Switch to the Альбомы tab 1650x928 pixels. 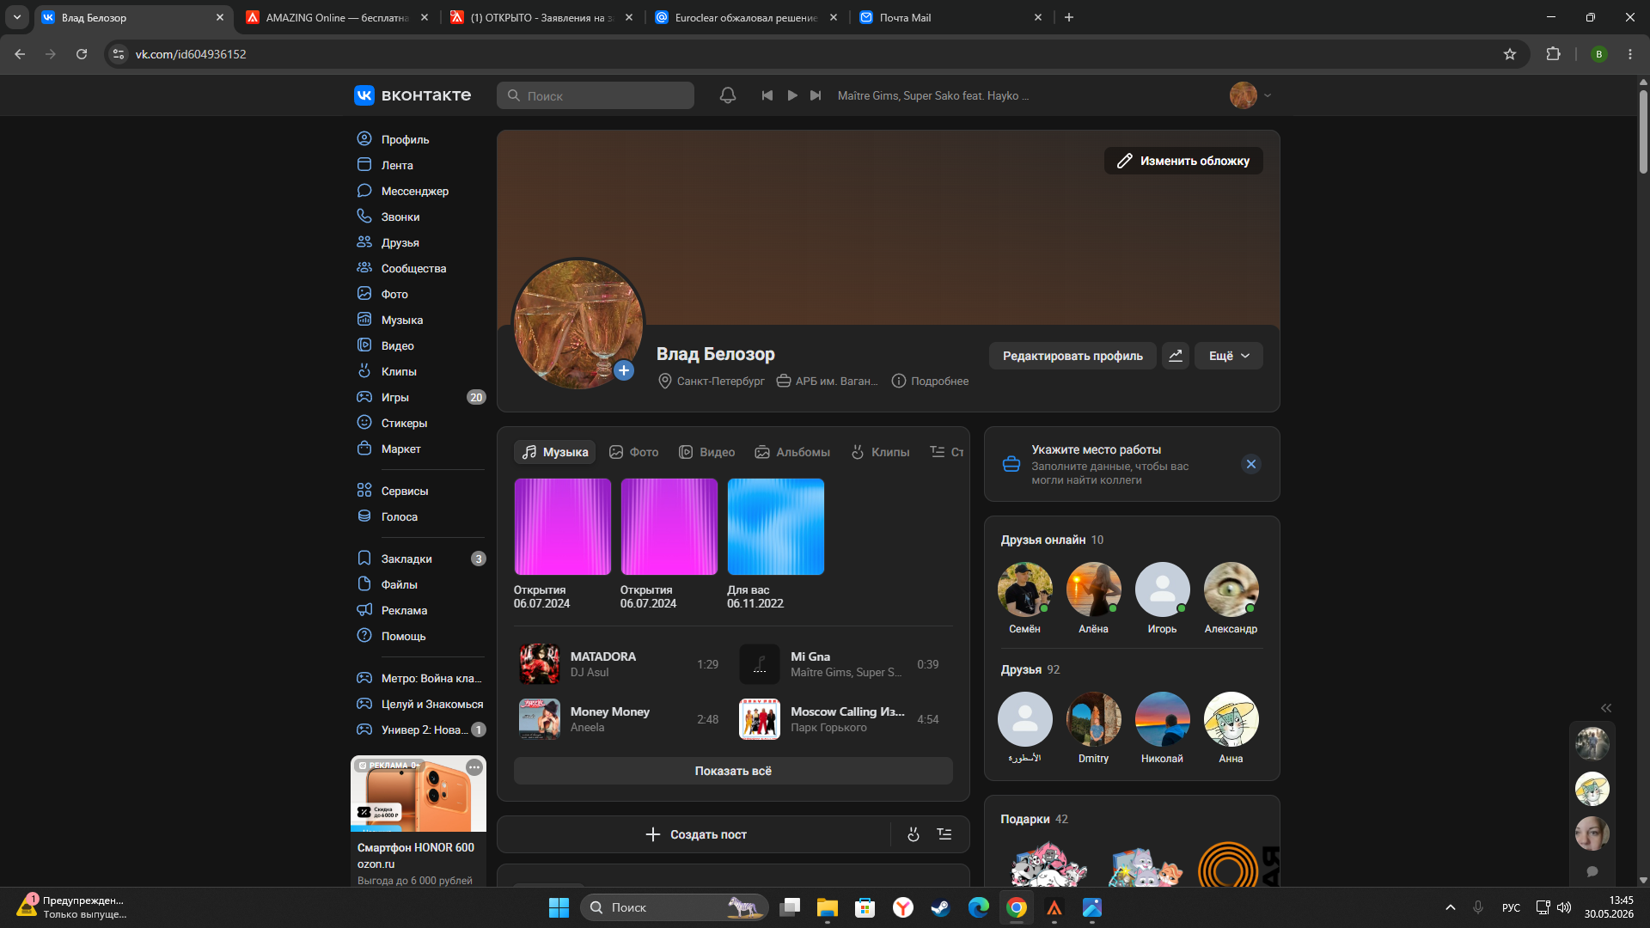(792, 452)
